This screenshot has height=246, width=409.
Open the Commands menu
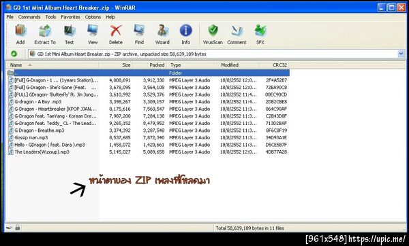pos(29,17)
